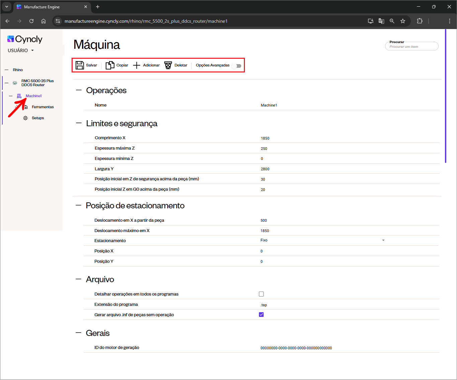457x380 pixels.
Task: Toggle the Opções Avançadas switch
Action: pos(237,66)
